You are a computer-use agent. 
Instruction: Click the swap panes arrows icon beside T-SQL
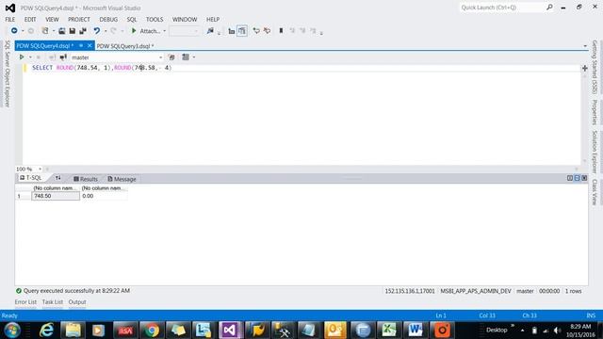pos(57,178)
